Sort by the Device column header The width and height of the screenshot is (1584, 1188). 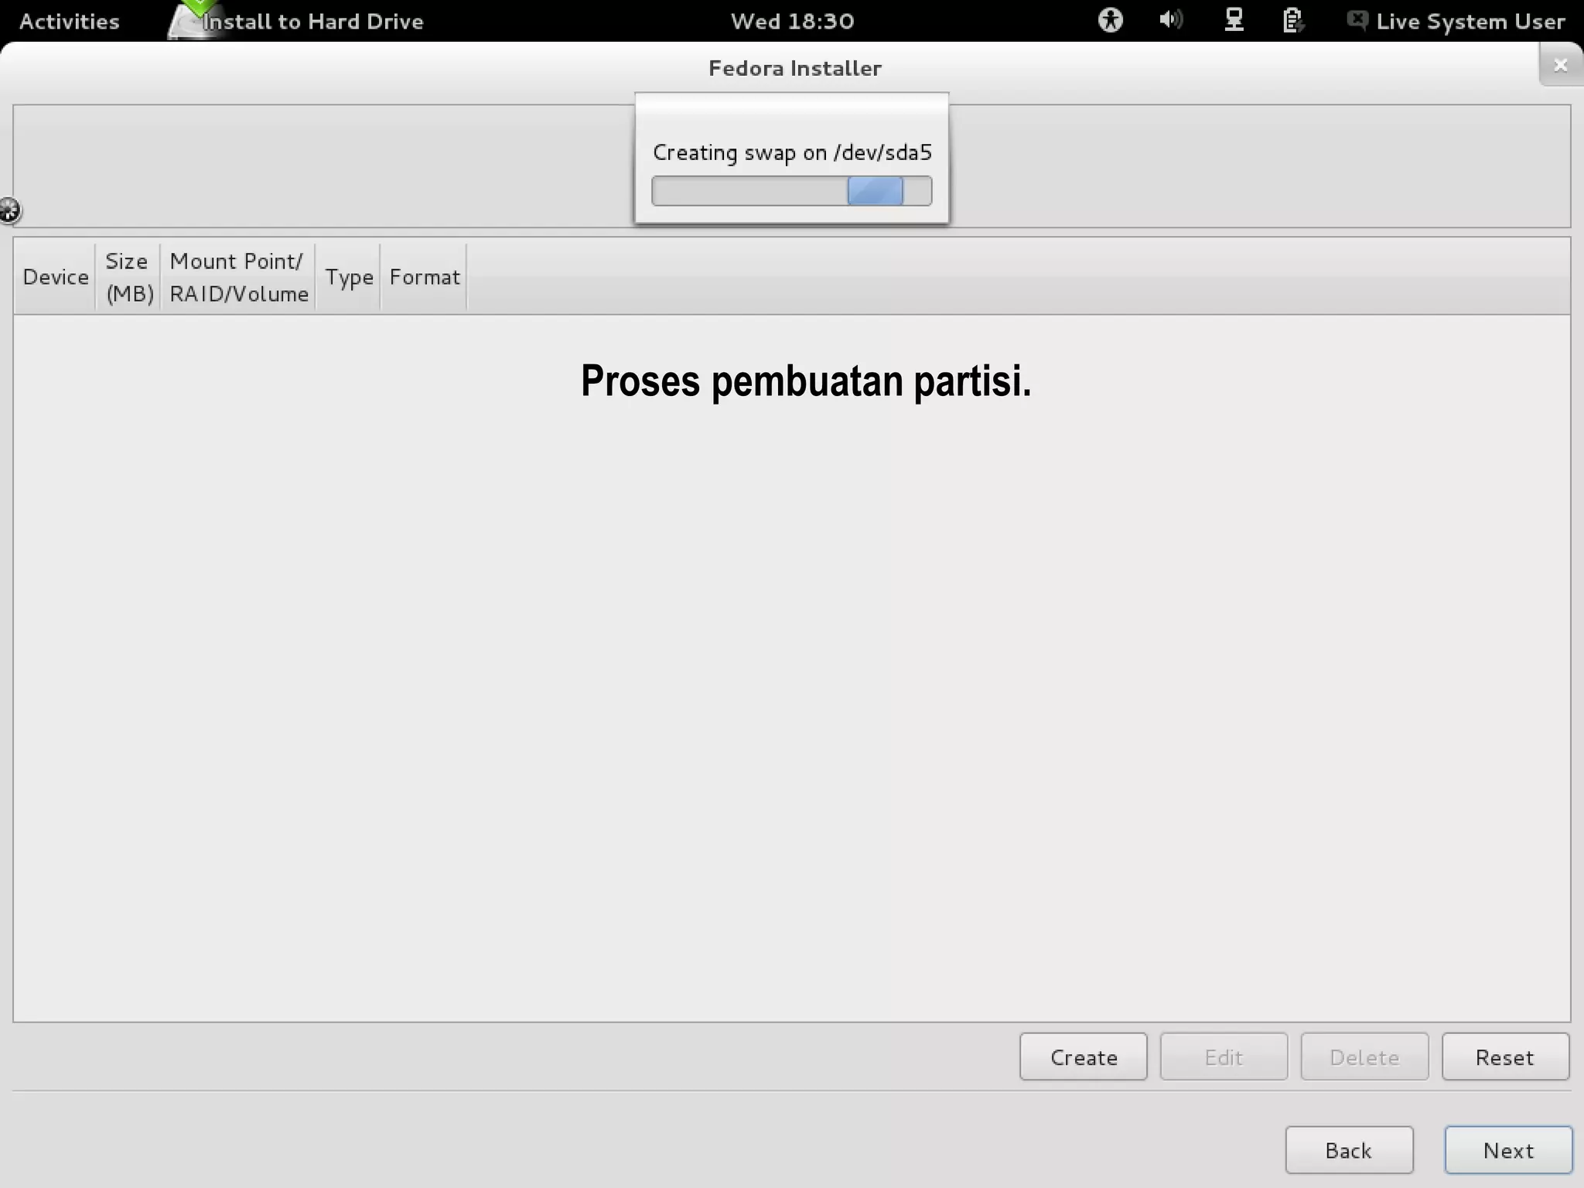click(x=55, y=277)
